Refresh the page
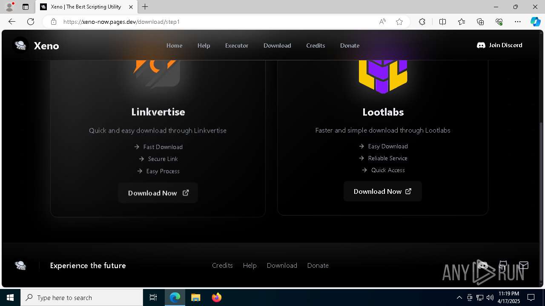Screen dimensions: 545x306 [x=31, y=22]
